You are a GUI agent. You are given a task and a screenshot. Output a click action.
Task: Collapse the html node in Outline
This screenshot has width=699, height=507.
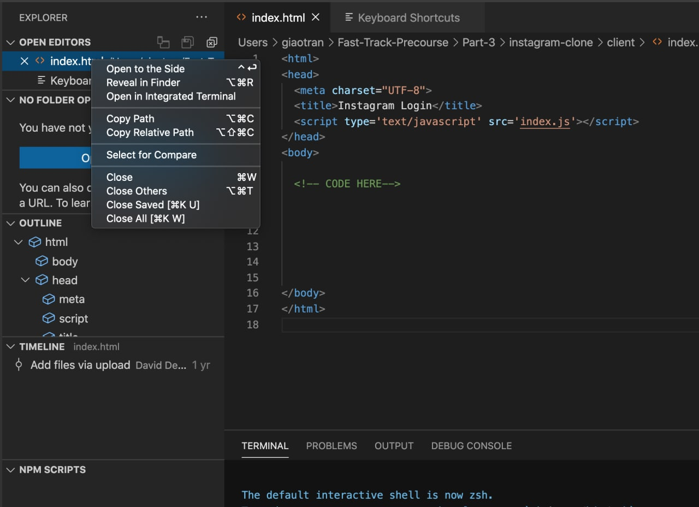click(x=19, y=242)
